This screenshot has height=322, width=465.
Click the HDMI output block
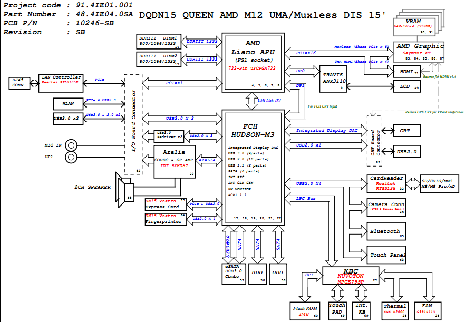(406, 72)
